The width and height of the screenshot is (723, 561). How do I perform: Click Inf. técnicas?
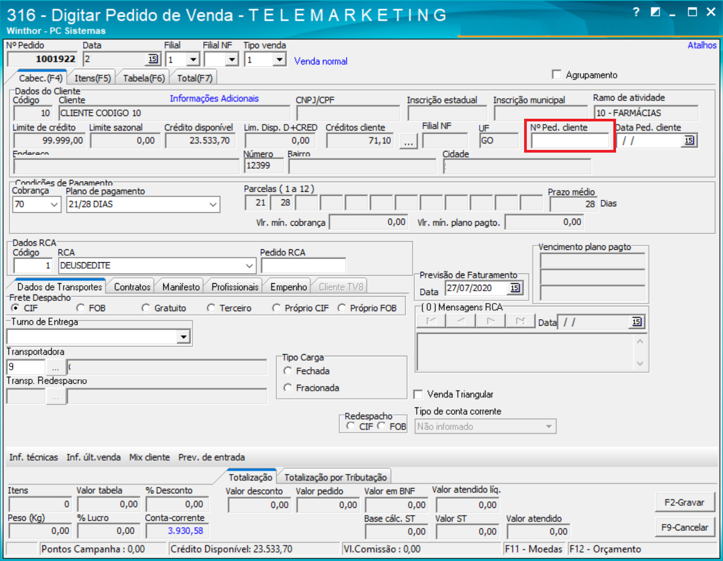(33, 457)
